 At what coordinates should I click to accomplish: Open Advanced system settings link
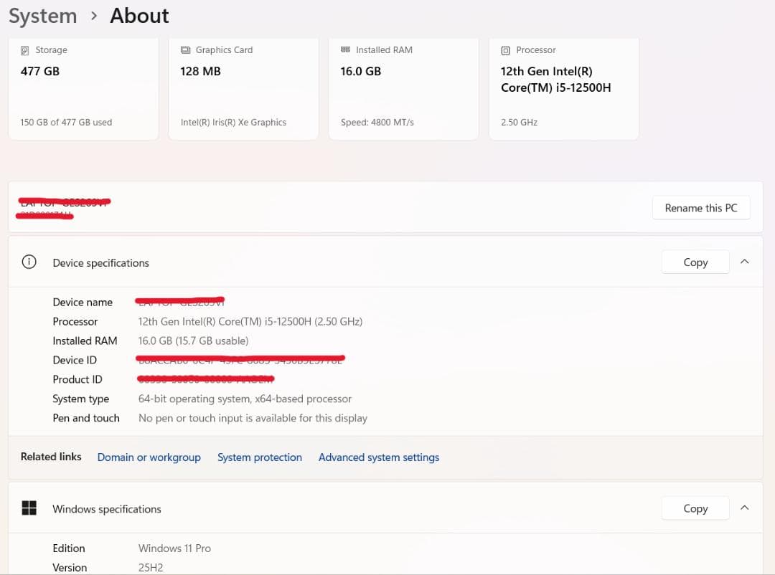pyautogui.click(x=378, y=457)
